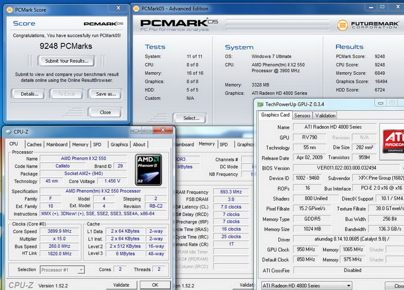Click the Core Speed value 3899.9 MHz
Viewport: 404px width, 290px height.
[x=59, y=231]
